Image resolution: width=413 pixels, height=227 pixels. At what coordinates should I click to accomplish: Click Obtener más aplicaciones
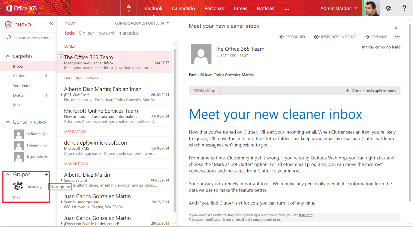(372, 90)
